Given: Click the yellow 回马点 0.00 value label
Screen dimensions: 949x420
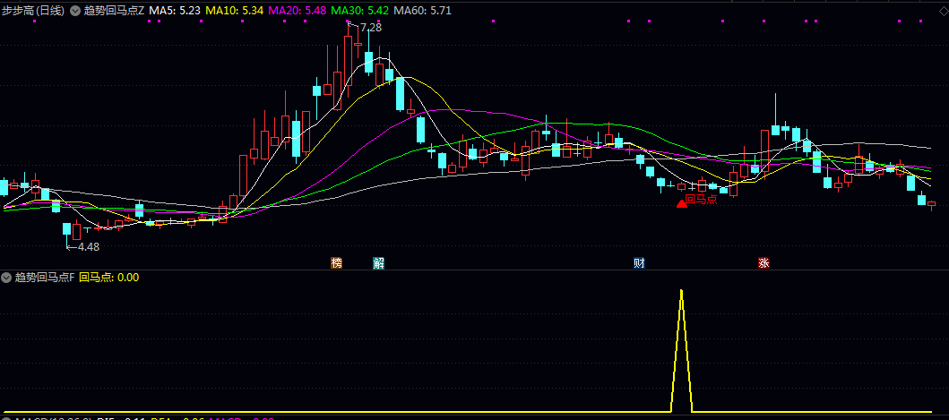Looking at the screenshot, I should 109,278.
